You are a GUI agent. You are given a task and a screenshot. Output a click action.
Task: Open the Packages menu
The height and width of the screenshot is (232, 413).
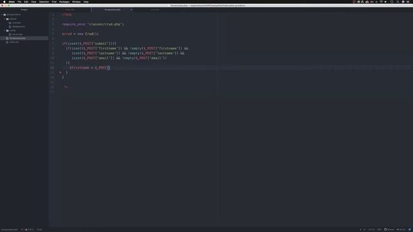click(x=65, y=1)
